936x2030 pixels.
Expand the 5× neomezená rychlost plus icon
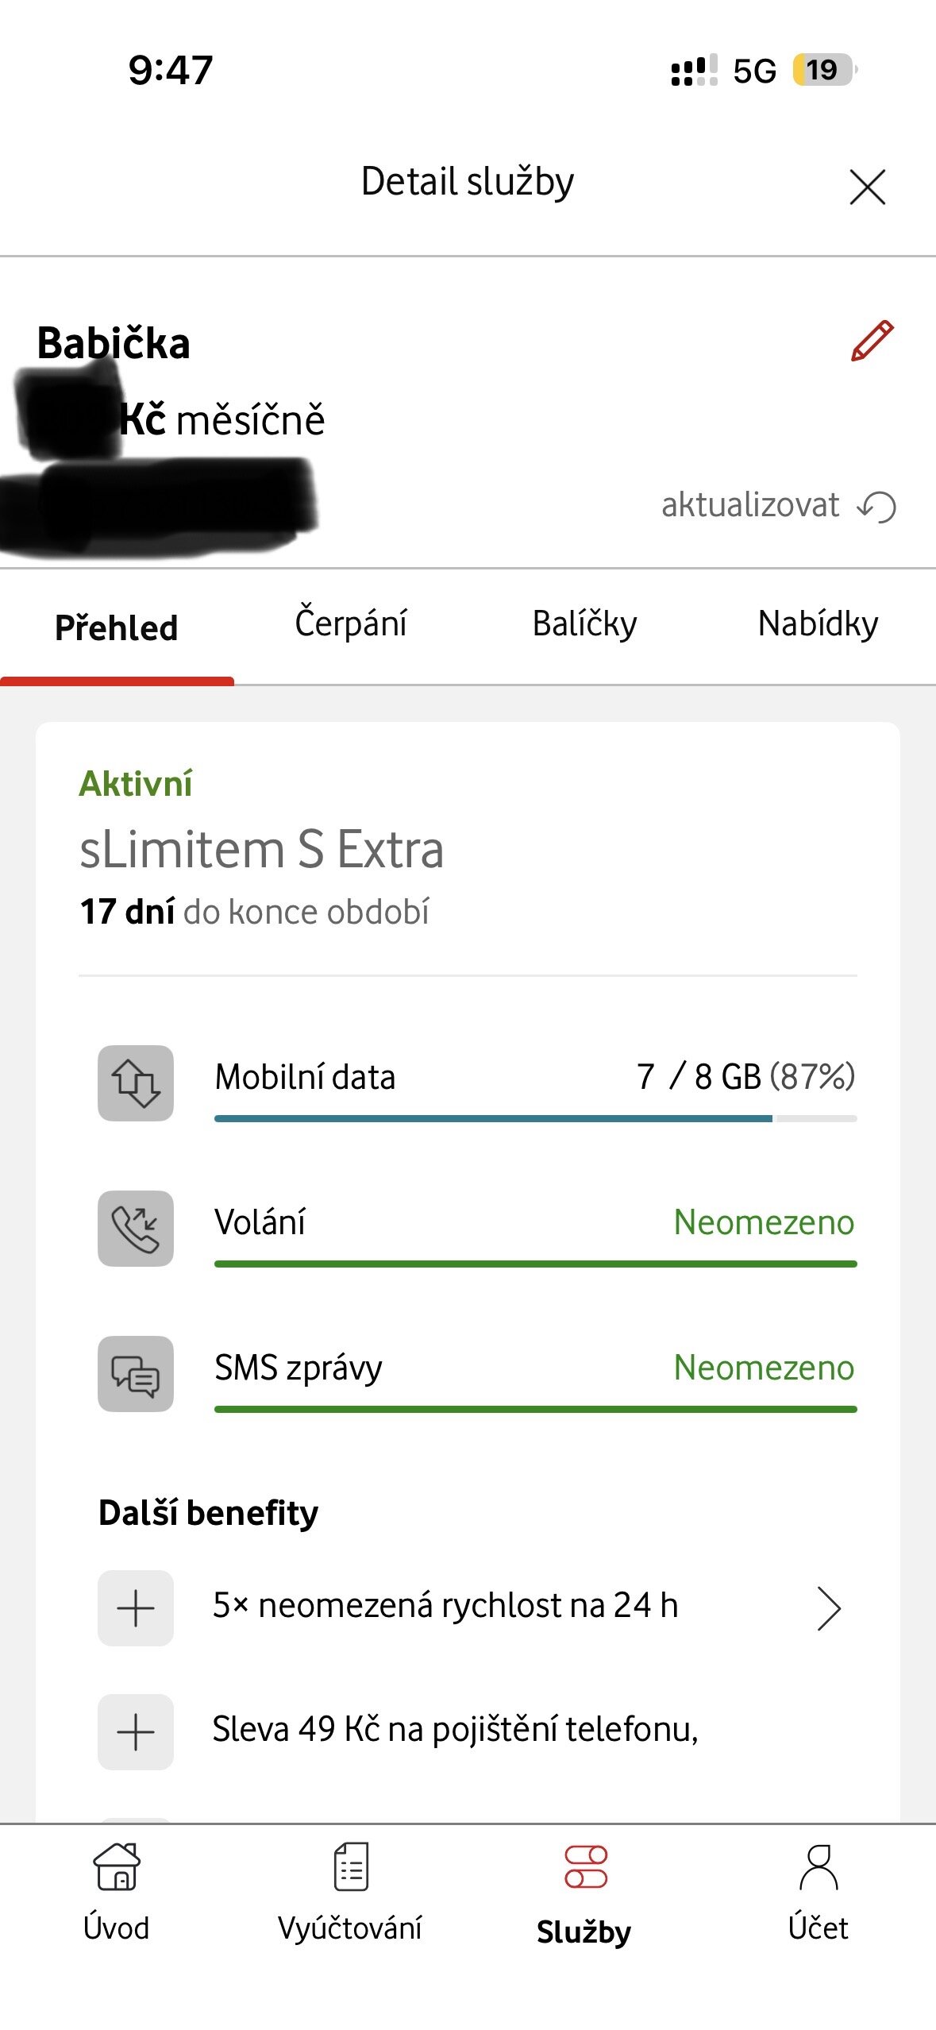(136, 1607)
